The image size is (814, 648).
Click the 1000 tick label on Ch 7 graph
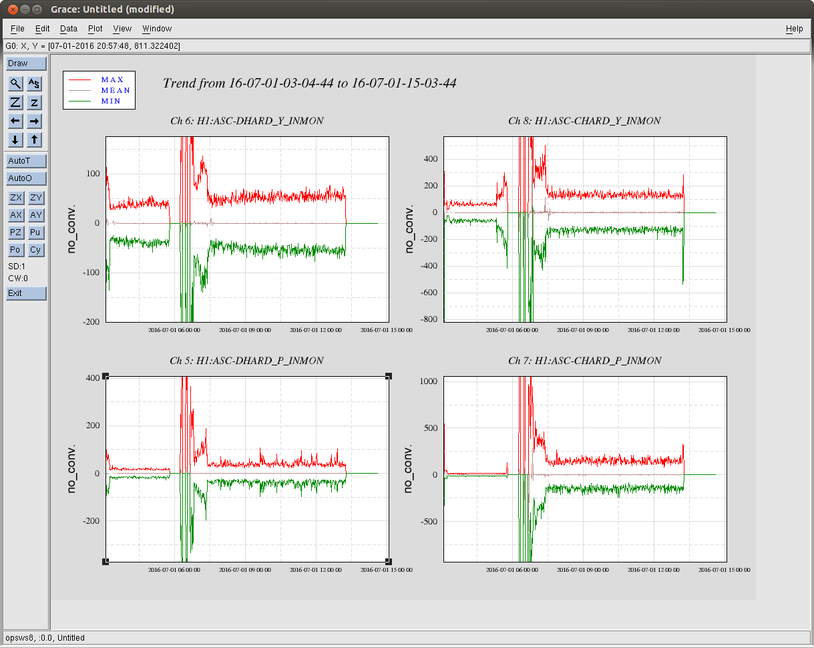429,381
